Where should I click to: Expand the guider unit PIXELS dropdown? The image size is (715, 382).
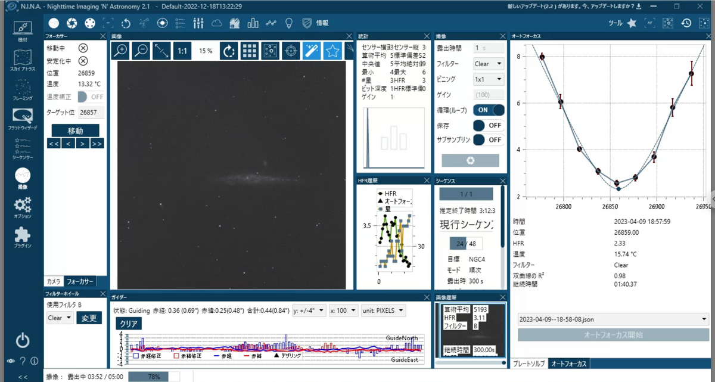coord(383,310)
